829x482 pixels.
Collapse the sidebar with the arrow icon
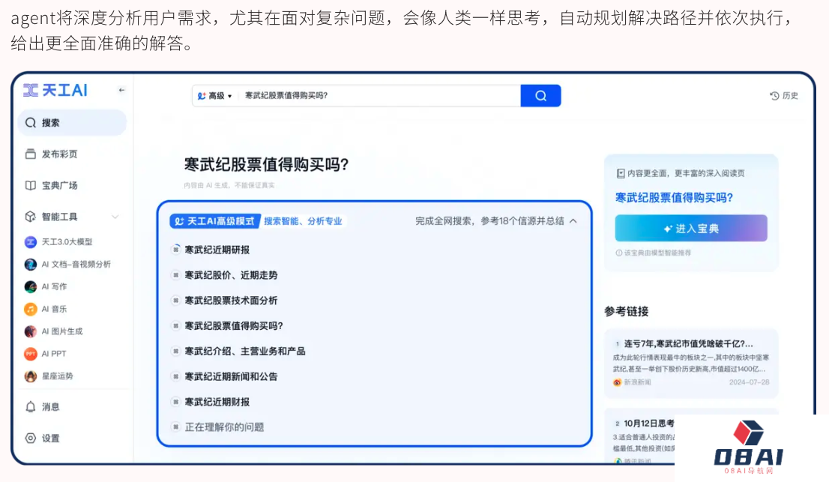(x=121, y=90)
